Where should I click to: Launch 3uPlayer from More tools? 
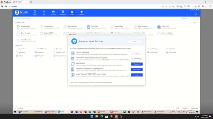click(20, 56)
